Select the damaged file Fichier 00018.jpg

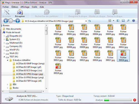pyautogui.click(x=123, y=56)
